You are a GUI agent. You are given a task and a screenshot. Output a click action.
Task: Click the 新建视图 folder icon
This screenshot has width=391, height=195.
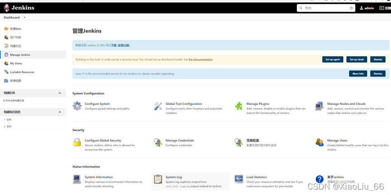click(x=6, y=81)
